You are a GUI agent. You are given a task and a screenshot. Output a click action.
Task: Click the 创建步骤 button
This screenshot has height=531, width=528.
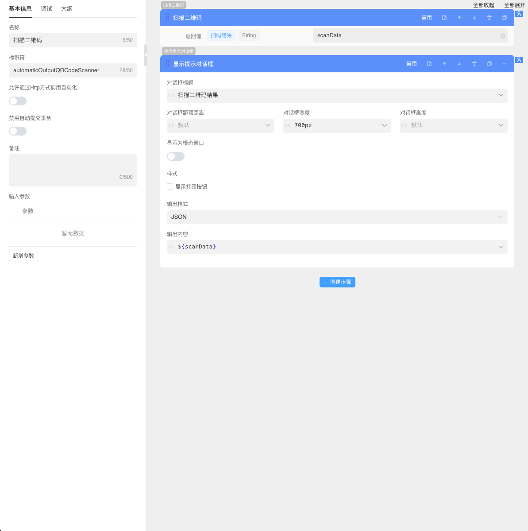(337, 282)
